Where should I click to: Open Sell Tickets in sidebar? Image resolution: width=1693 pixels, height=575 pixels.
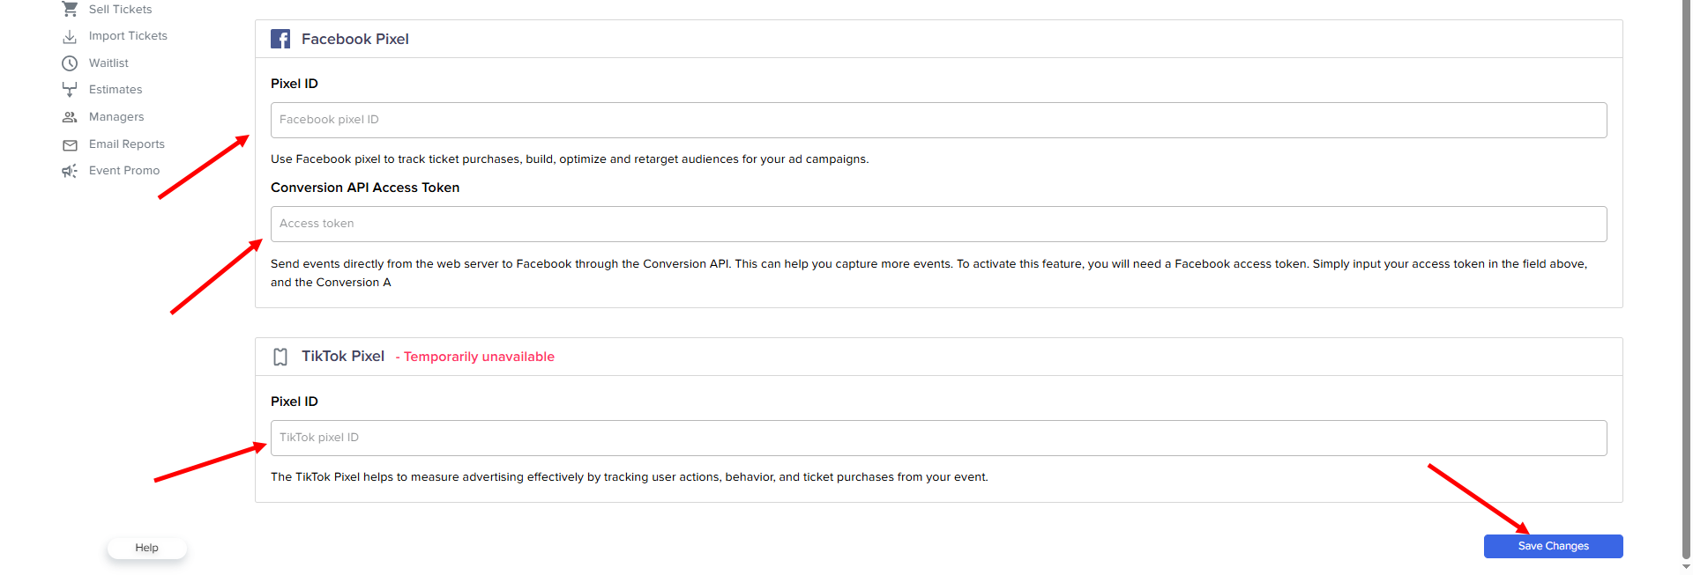coord(120,9)
